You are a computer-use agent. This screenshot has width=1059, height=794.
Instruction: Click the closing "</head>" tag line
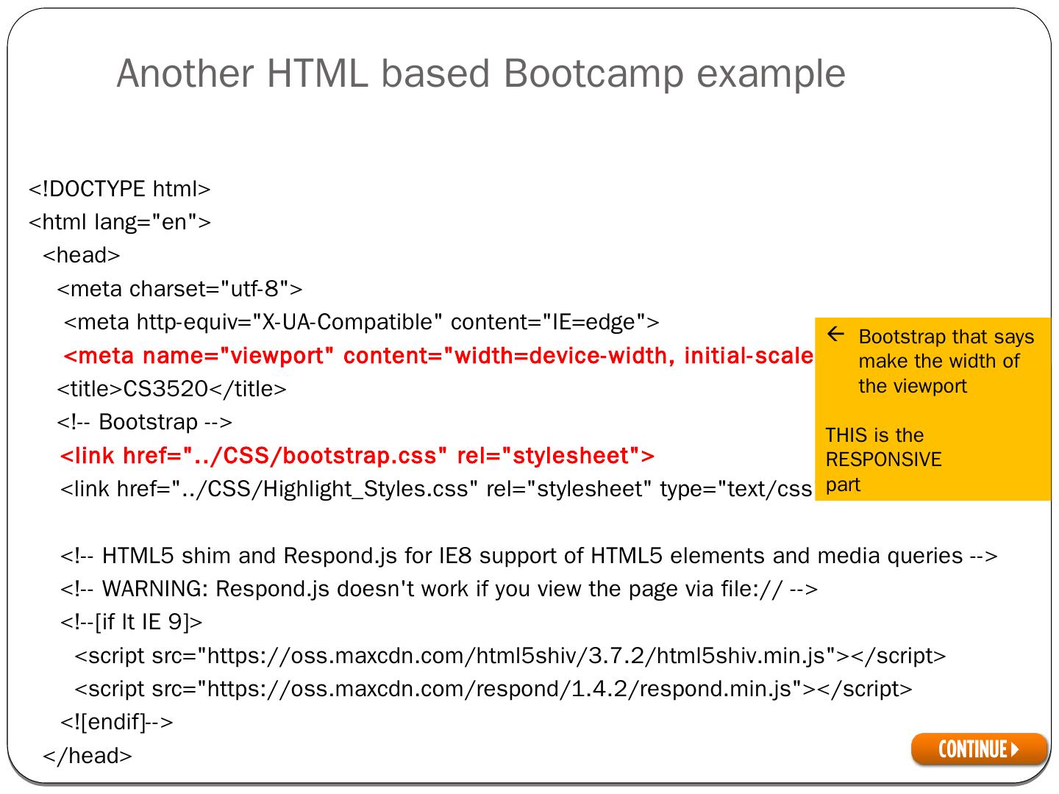88,755
